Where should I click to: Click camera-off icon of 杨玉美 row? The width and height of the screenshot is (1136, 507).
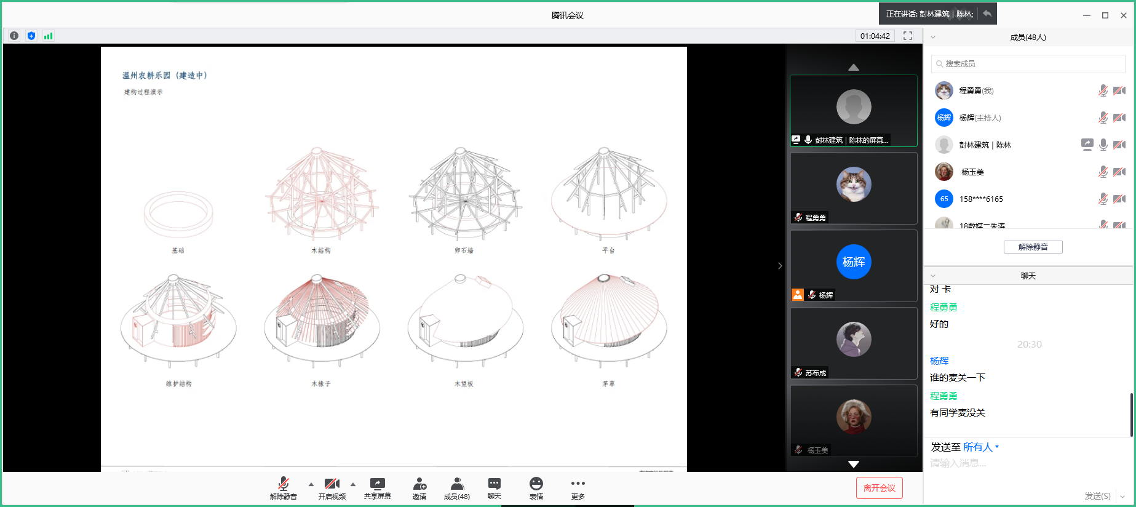[x=1119, y=172]
